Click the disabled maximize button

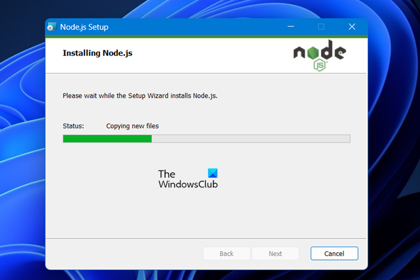[x=321, y=27]
